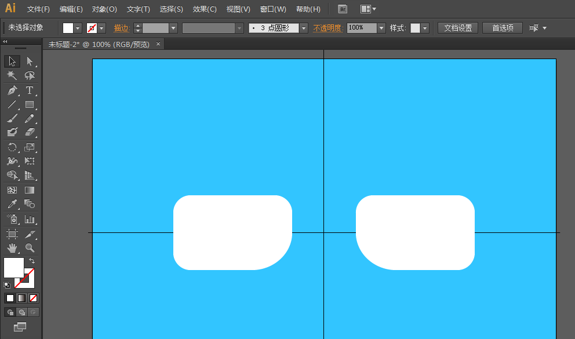This screenshot has width=575, height=339.
Task: Open the 文件(F) menu
Action: 38,9
